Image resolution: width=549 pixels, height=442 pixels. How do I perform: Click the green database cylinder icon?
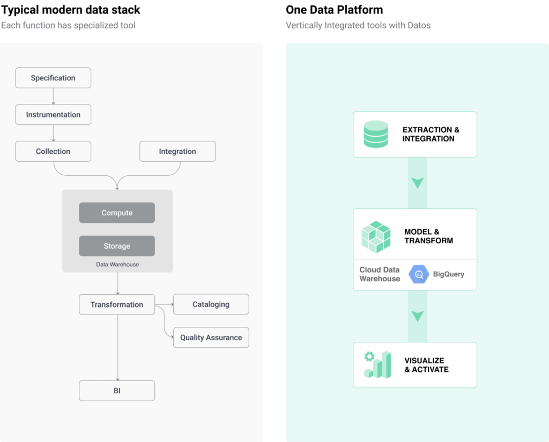(x=376, y=134)
